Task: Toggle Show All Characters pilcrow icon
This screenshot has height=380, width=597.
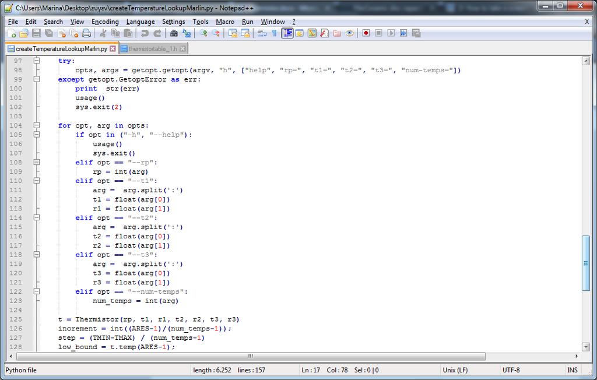Action: click(x=274, y=33)
